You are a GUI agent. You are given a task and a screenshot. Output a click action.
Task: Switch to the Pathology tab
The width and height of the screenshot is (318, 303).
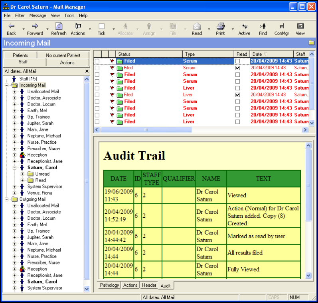pyautogui.click(x=109, y=285)
